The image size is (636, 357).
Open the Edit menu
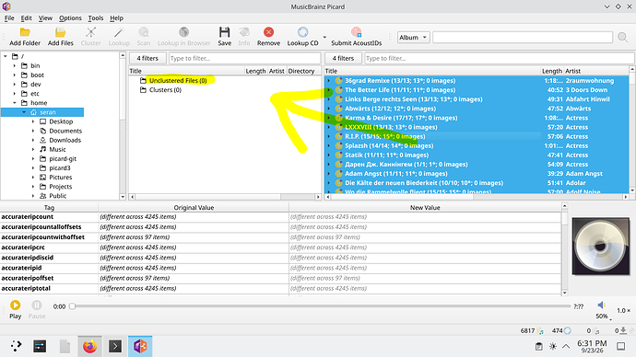[x=27, y=18]
